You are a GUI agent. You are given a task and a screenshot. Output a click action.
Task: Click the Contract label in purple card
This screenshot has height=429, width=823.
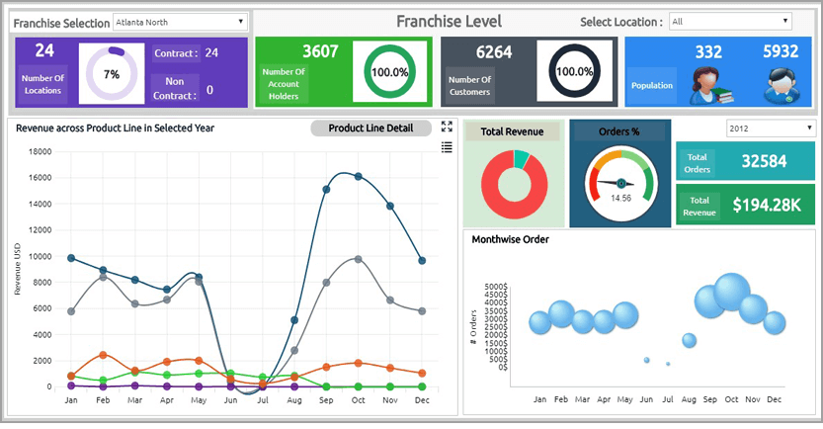pos(176,53)
